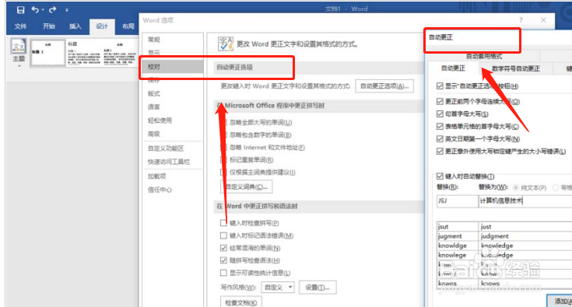Select 常规 in the options sidebar
The width and height of the screenshot is (572, 307).
[x=154, y=40]
